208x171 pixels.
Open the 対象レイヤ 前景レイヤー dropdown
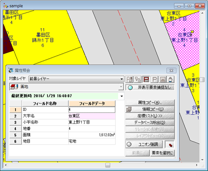(76, 79)
